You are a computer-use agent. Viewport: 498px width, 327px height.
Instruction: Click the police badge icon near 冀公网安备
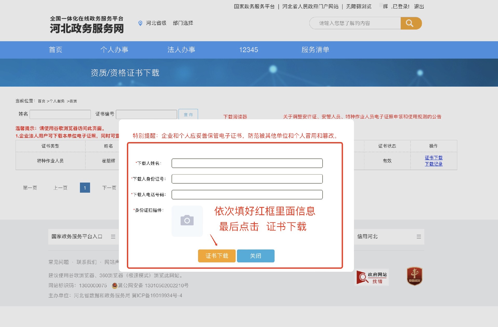(114, 286)
